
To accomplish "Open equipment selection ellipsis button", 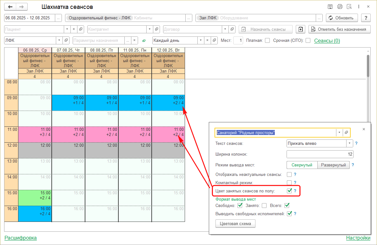I will coord(319,18).
